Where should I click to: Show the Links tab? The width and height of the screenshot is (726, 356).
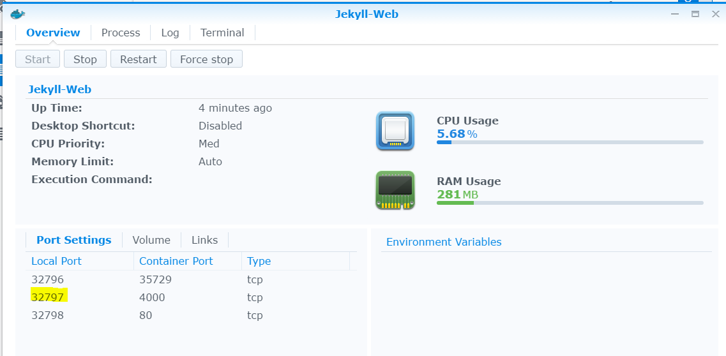(204, 240)
